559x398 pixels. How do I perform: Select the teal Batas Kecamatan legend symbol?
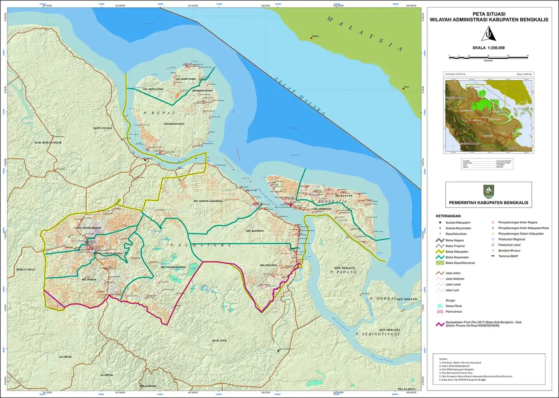tap(440, 257)
